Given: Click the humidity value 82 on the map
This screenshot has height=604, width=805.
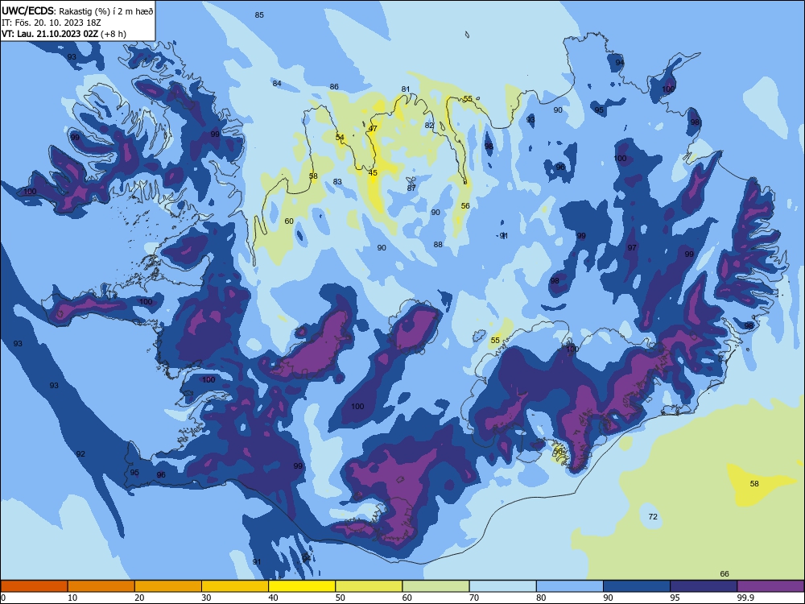Looking at the screenshot, I should click(x=429, y=125).
